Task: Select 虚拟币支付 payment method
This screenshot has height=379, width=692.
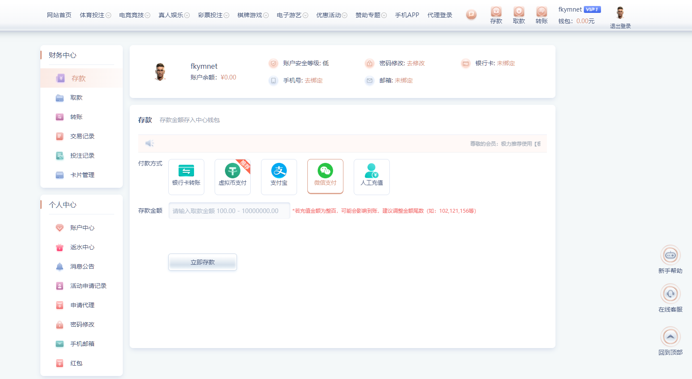Action: pyautogui.click(x=233, y=177)
